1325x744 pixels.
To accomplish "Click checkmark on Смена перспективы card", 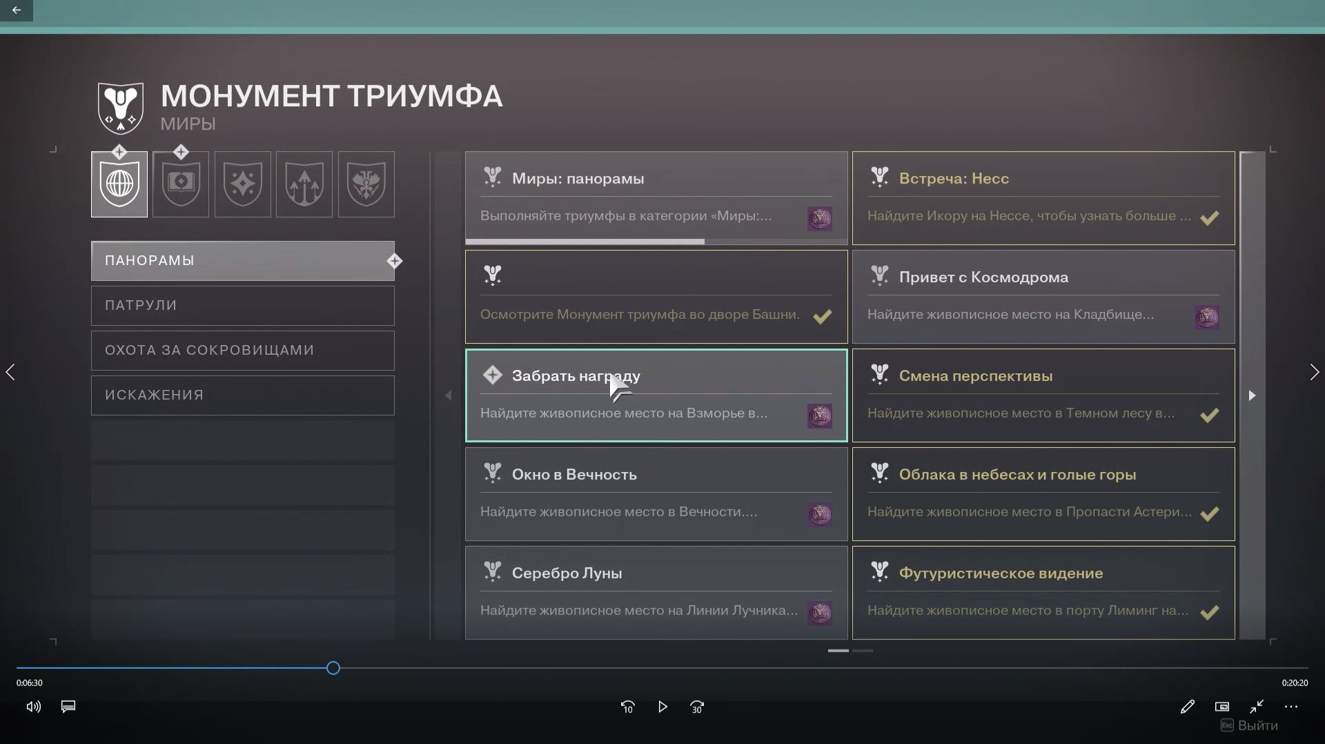I will [x=1209, y=415].
